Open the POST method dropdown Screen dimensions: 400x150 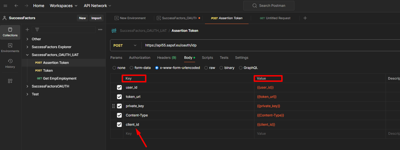pyautogui.click(x=125, y=45)
